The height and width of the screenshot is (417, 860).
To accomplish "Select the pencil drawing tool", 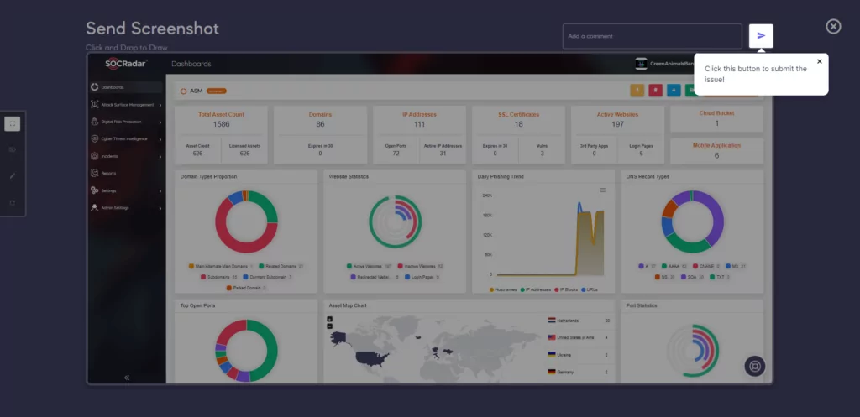I will tap(12, 176).
